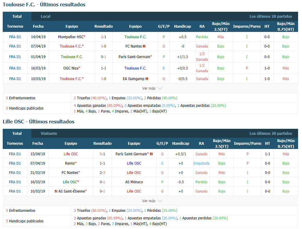Click the date 01/04/19 in the Toulouse table

[x=38, y=57]
